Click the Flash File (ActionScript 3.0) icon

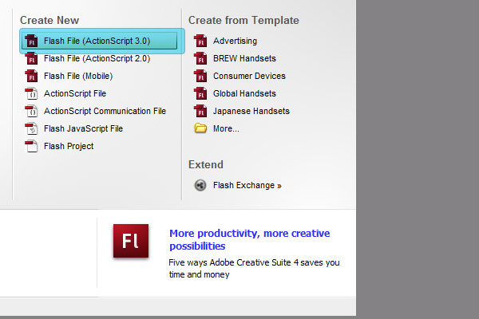(31, 41)
